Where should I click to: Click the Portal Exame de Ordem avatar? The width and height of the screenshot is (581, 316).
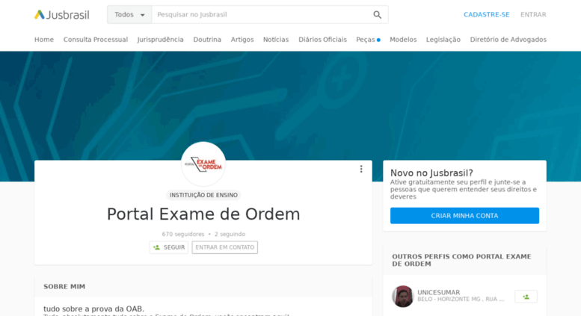[203, 164]
